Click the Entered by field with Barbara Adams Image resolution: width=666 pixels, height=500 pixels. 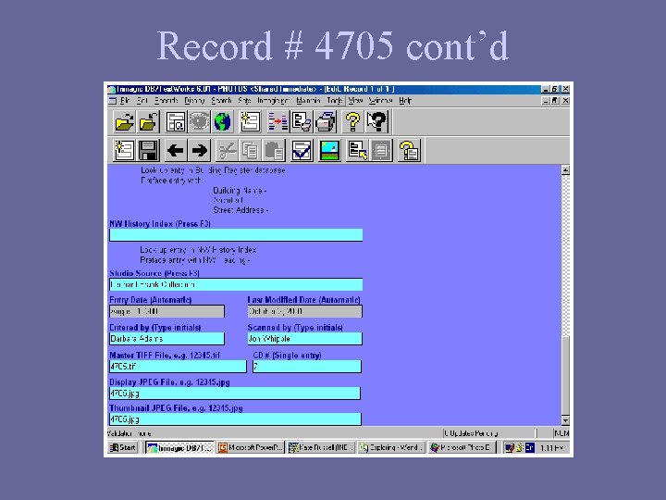(166, 339)
